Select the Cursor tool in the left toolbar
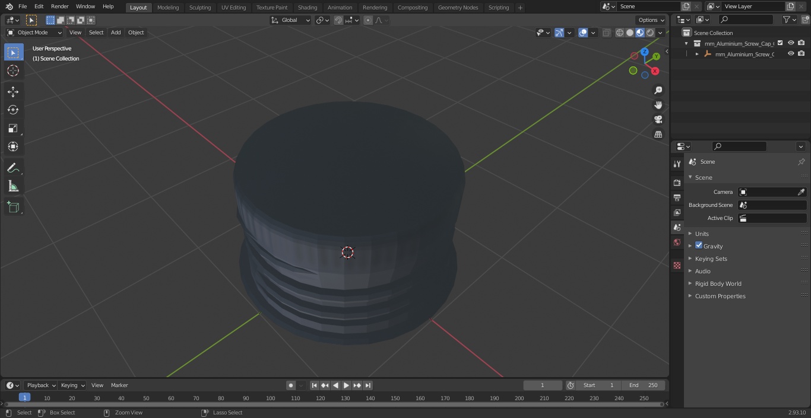This screenshot has width=811, height=418. 13,71
